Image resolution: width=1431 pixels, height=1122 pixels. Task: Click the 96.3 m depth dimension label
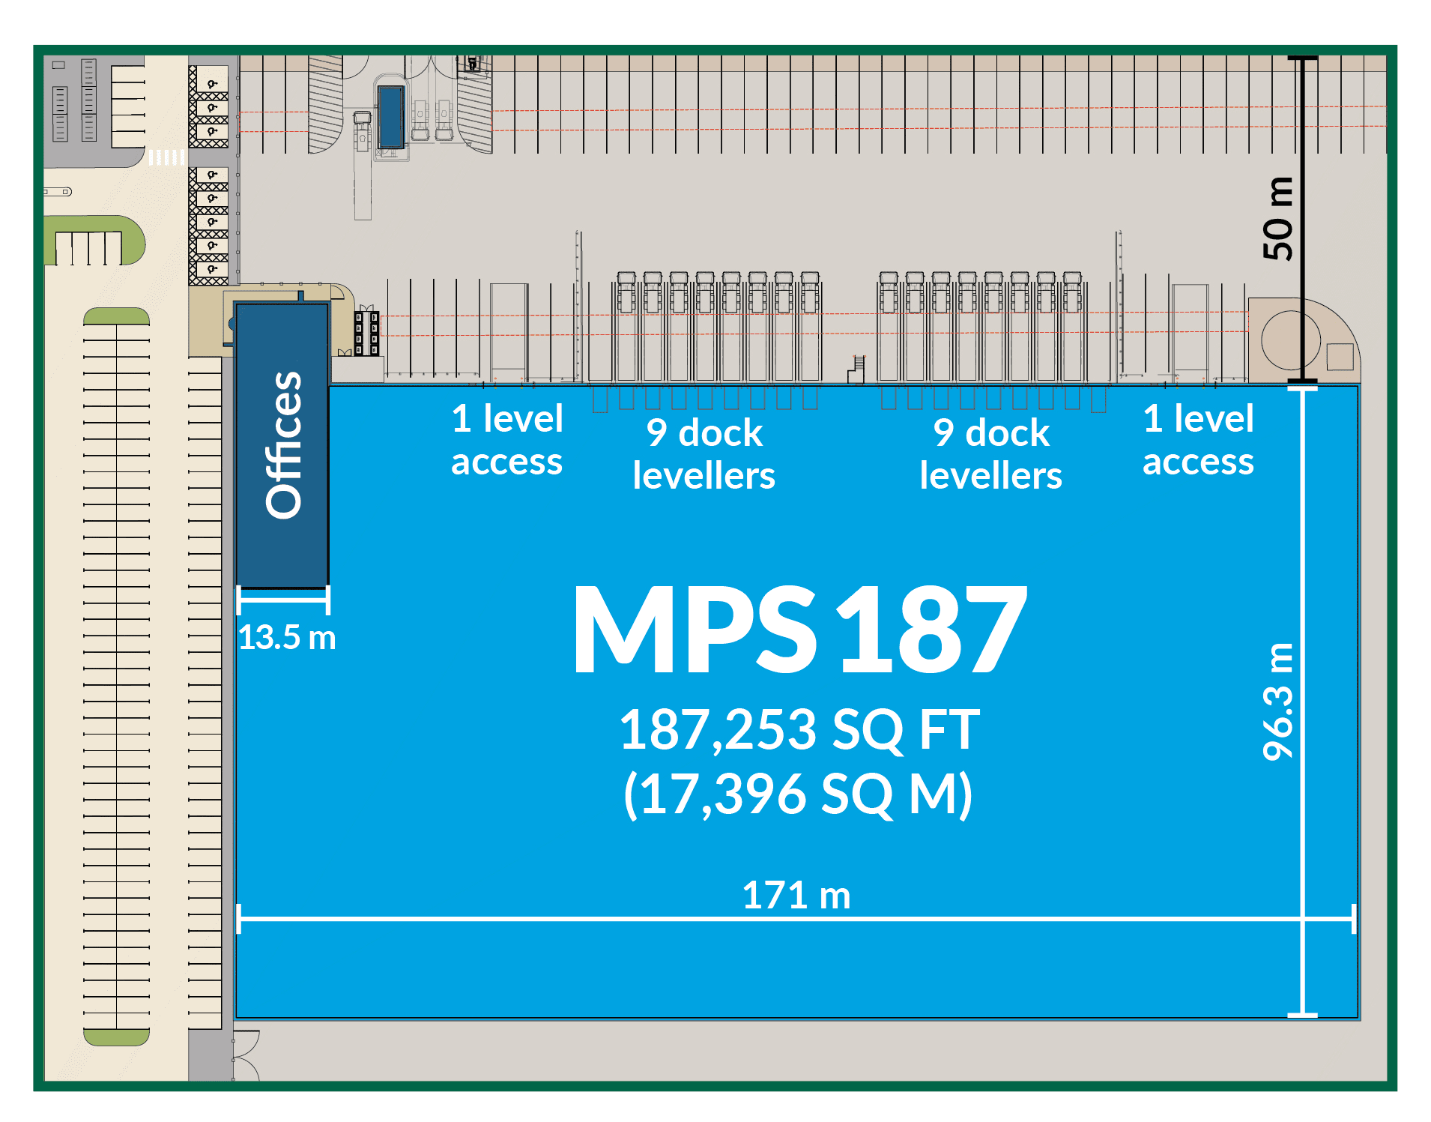(1278, 702)
